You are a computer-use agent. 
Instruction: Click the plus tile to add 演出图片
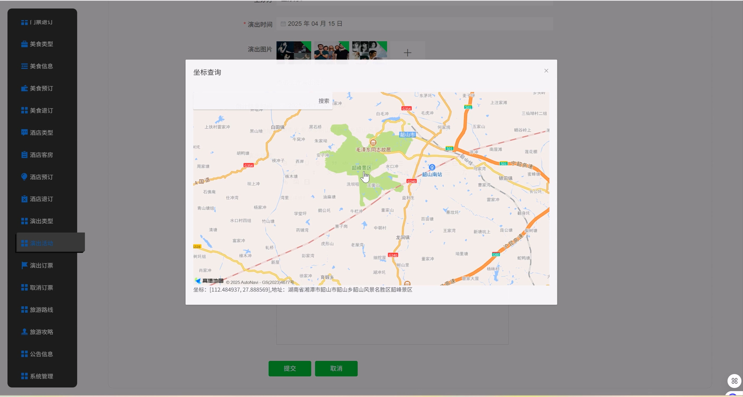[x=407, y=53]
